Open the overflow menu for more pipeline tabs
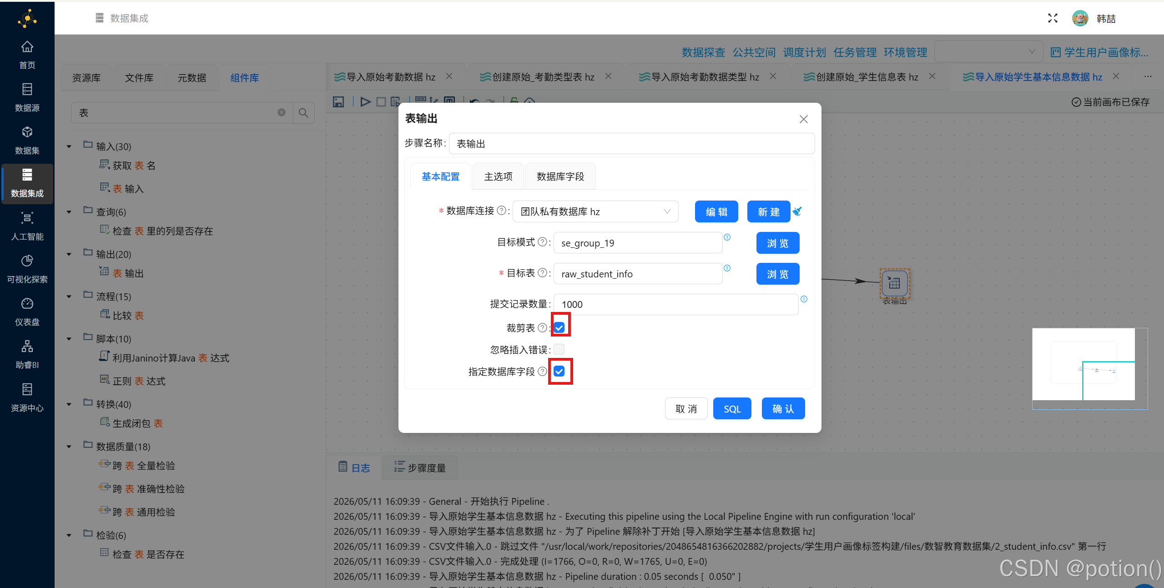This screenshot has height=588, width=1164. coord(1148,76)
